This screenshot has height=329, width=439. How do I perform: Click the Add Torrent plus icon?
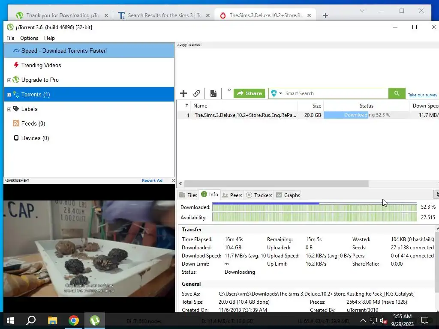183,93
